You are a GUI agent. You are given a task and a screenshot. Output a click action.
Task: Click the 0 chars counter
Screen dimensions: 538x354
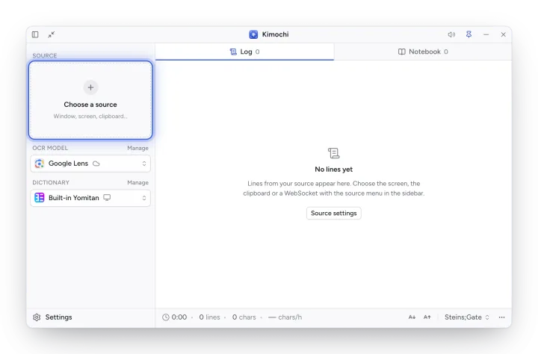(244, 317)
